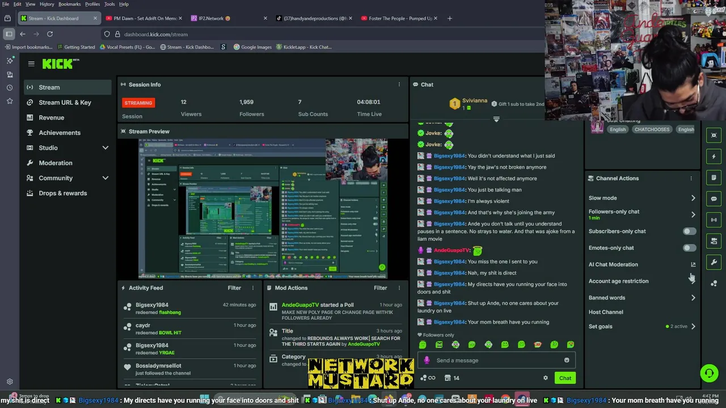Click the Send a message field

(x=497, y=360)
